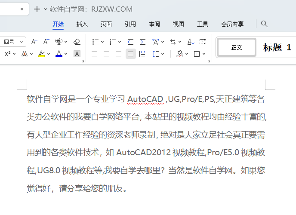This screenshot has height=215, width=296.
Task: Insert a bulleted list
Action: tap(96, 42)
